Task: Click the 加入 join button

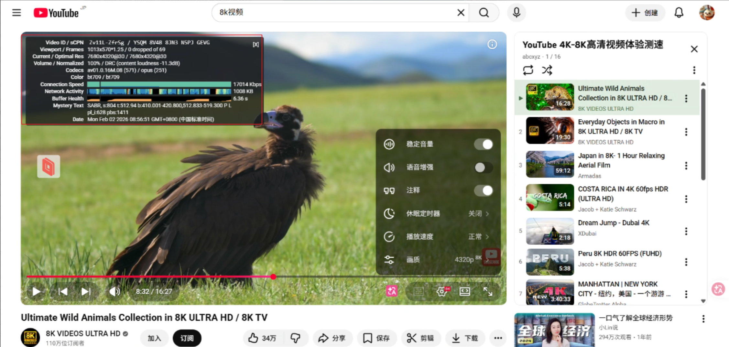Action: (154, 338)
